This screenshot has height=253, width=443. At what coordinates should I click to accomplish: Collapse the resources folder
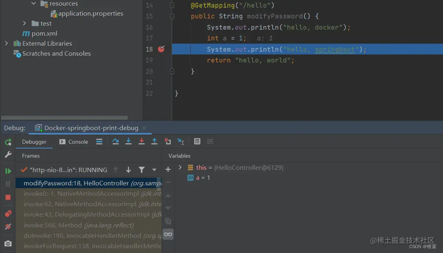click(34, 3)
